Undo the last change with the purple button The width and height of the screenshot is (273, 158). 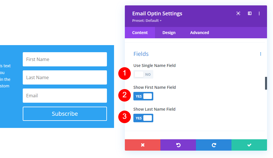[x=178, y=145]
